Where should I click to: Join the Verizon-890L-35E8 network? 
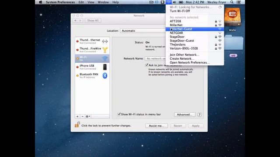point(195,48)
